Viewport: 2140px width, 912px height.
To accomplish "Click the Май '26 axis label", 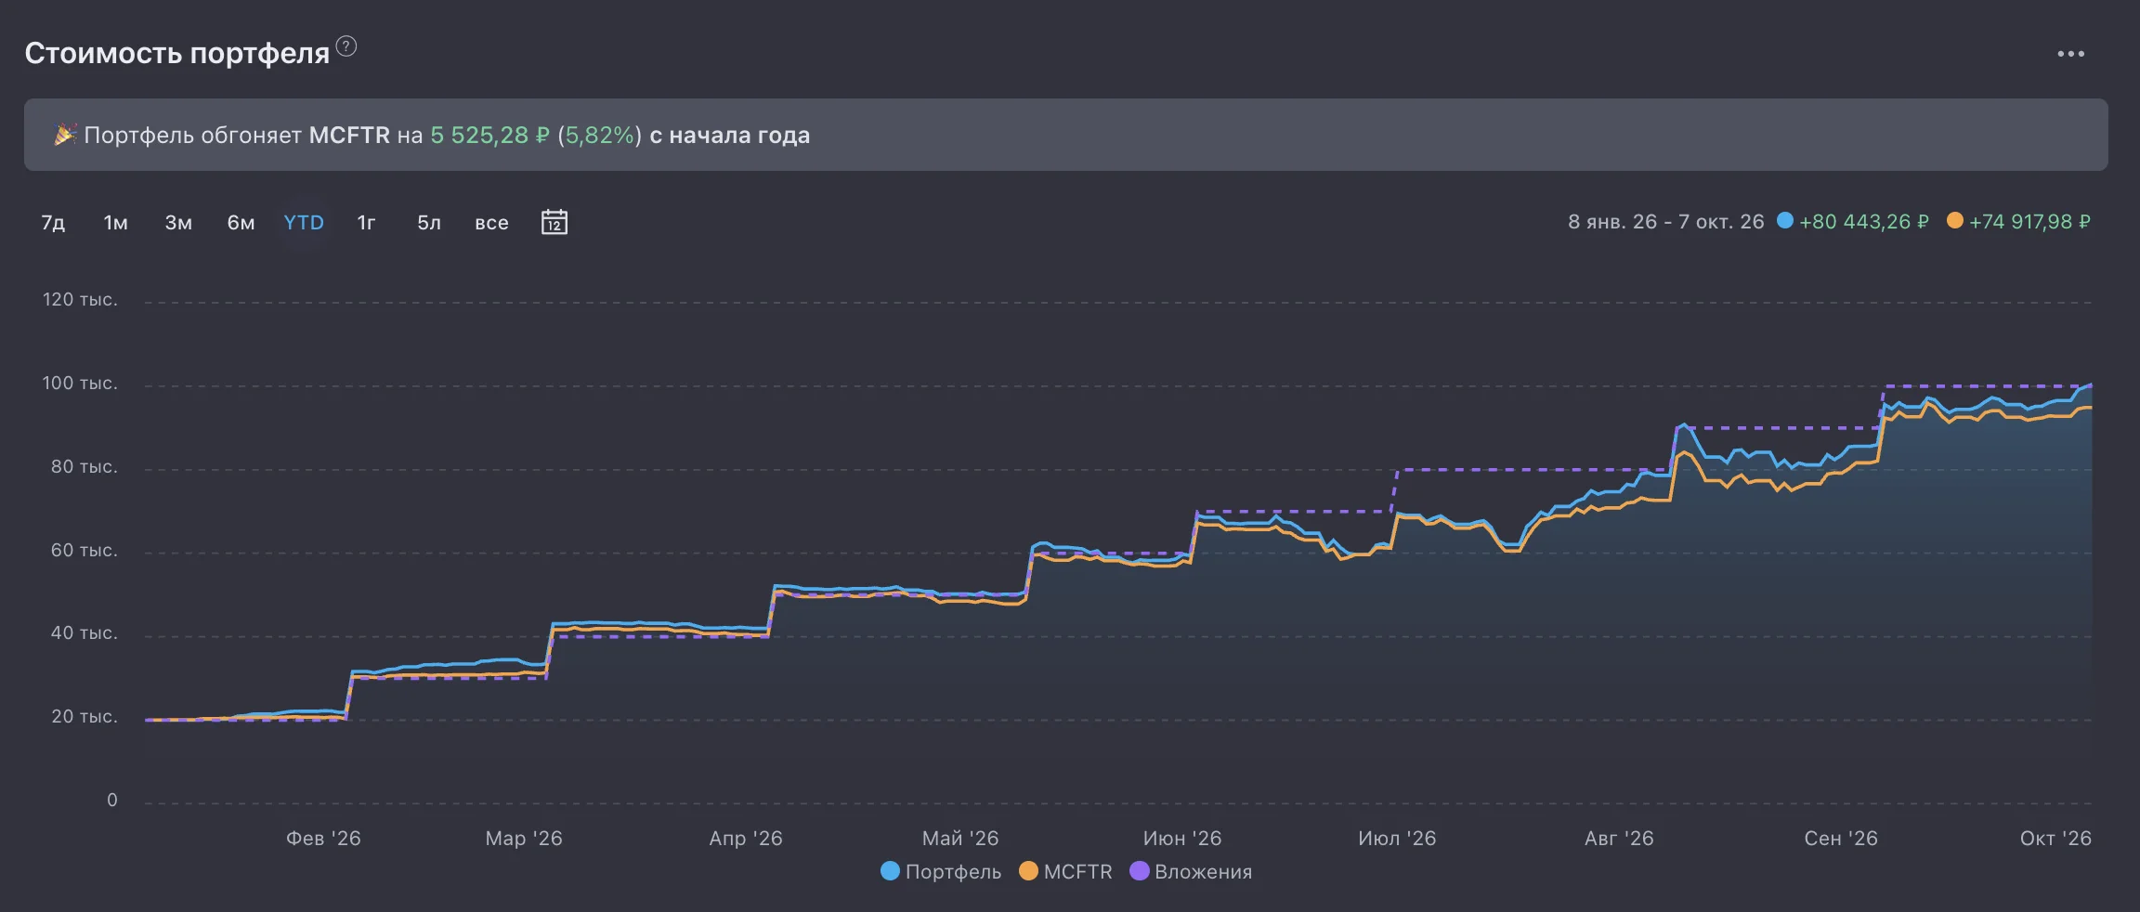I will (x=960, y=839).
